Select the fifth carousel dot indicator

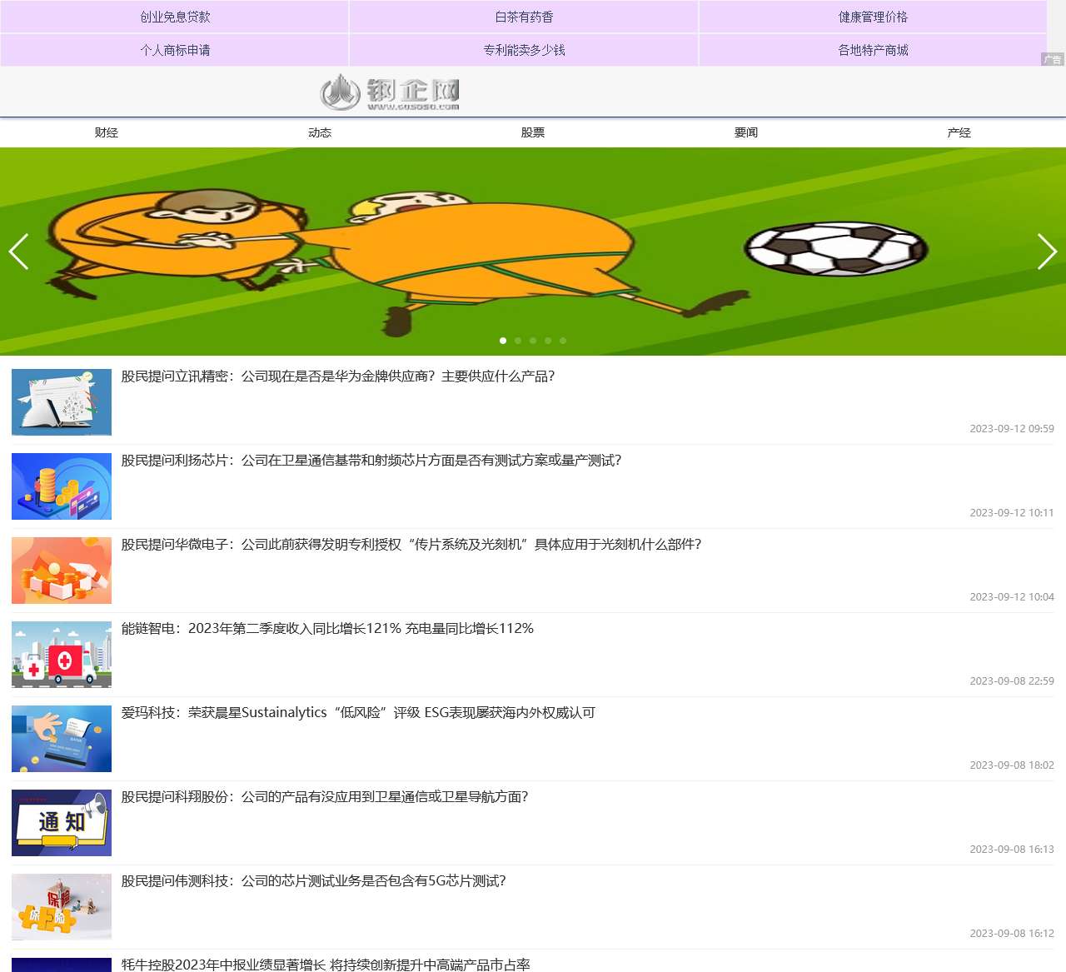click(563, 341)
